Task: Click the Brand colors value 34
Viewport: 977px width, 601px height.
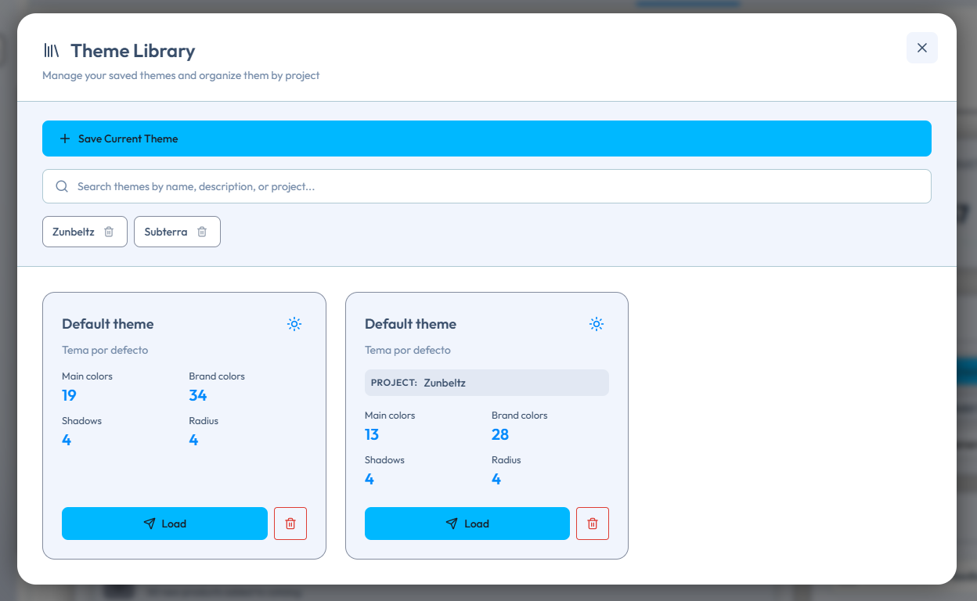Action: [x=197, y=395]
